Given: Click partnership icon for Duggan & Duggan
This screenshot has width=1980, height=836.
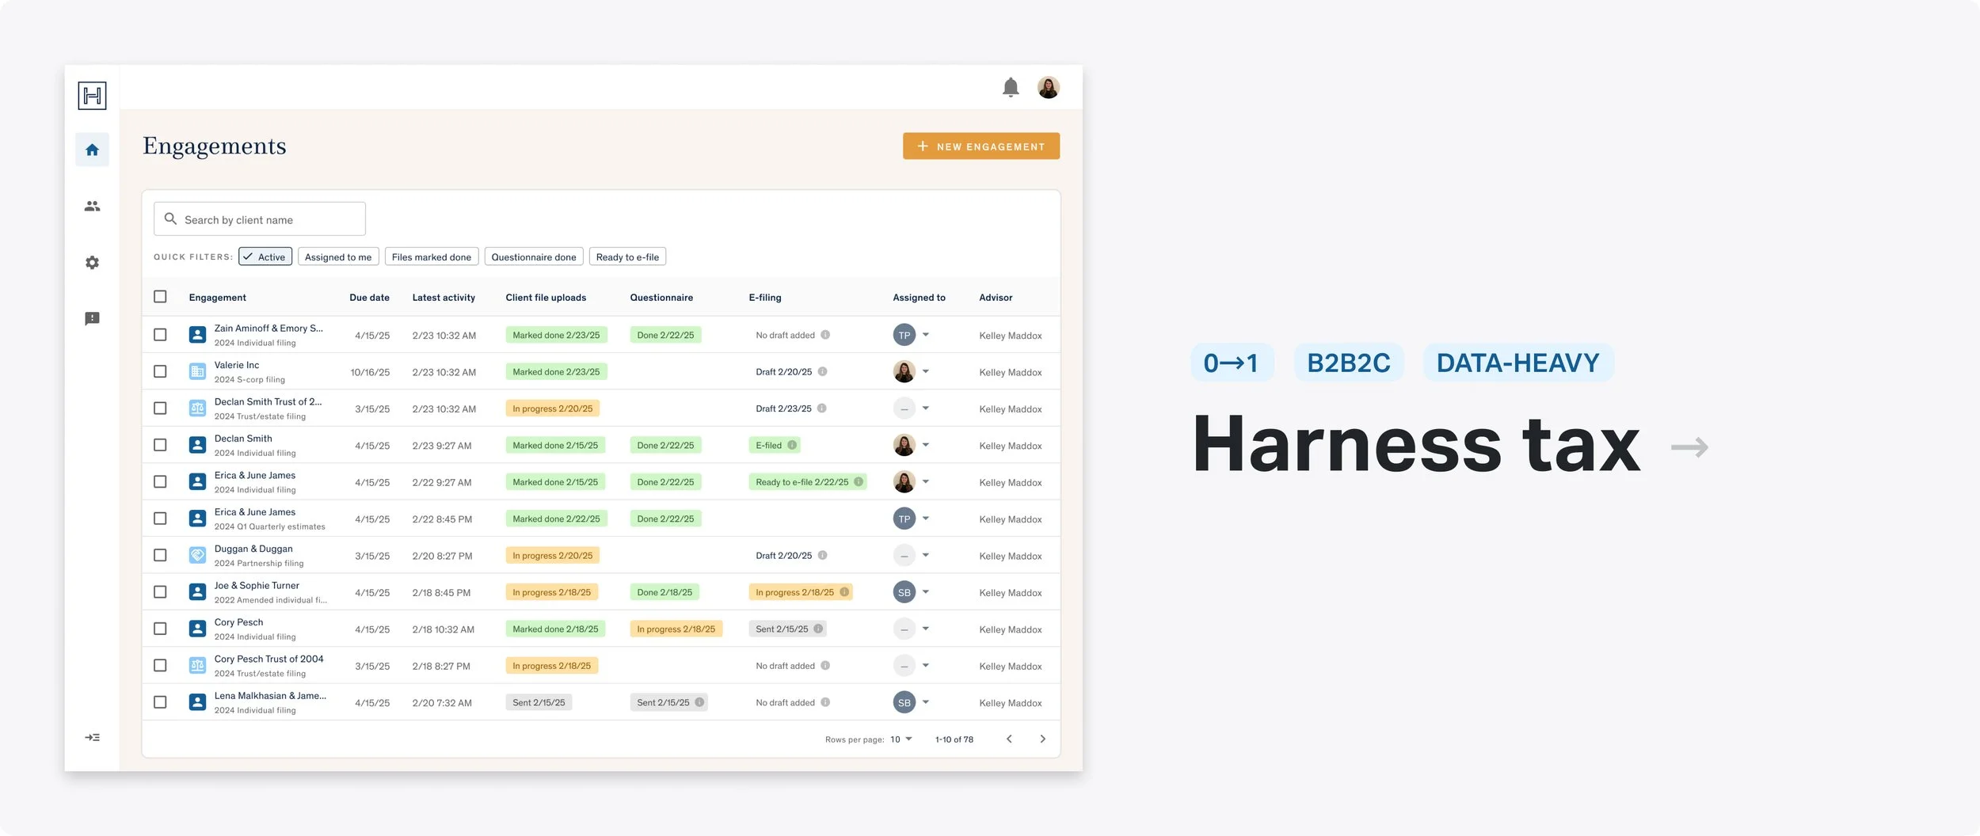Looking at the screenshot, I should click(197, 555).
